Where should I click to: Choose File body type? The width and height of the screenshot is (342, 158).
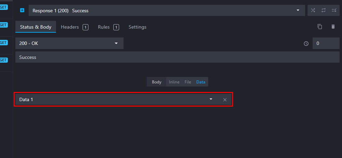point(188,82)
